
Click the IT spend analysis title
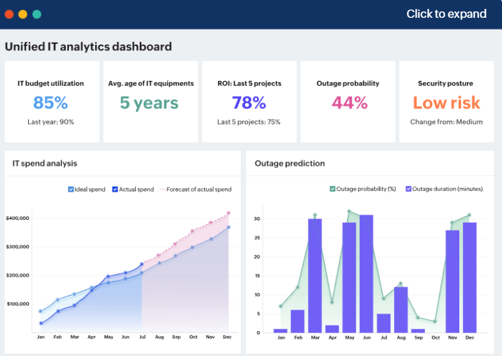45,164
